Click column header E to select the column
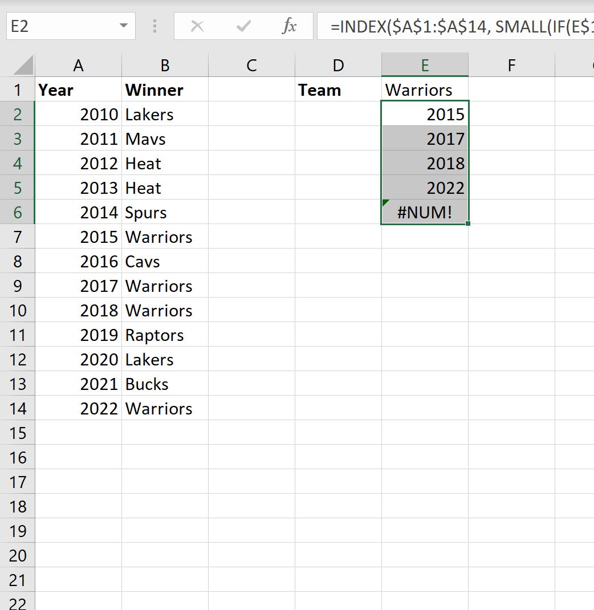Image resolution: width=594 pixels, height=610 pixels. click(x=425, y=65)
